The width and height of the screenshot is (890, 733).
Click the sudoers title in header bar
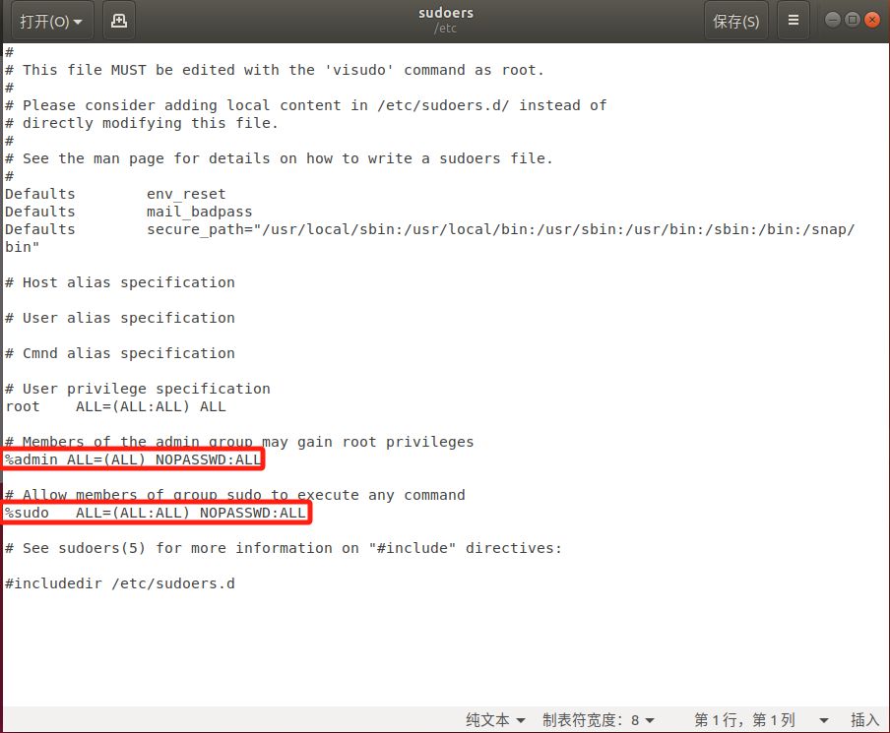(x=445, y=13)
